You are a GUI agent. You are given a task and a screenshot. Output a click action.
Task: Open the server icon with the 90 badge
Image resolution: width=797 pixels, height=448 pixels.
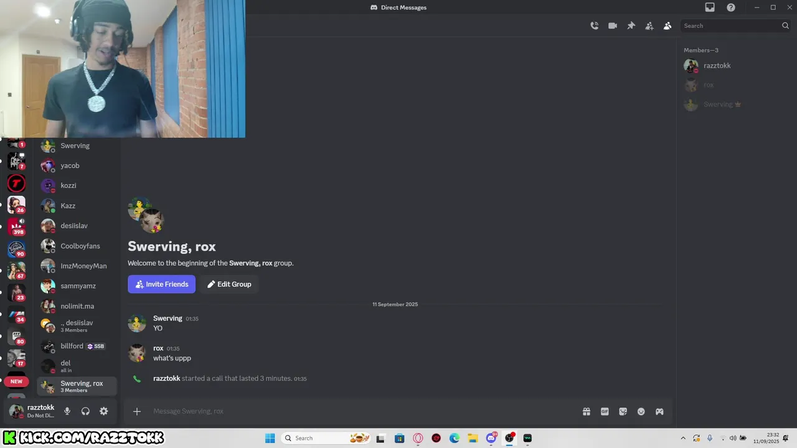point(16,249)
